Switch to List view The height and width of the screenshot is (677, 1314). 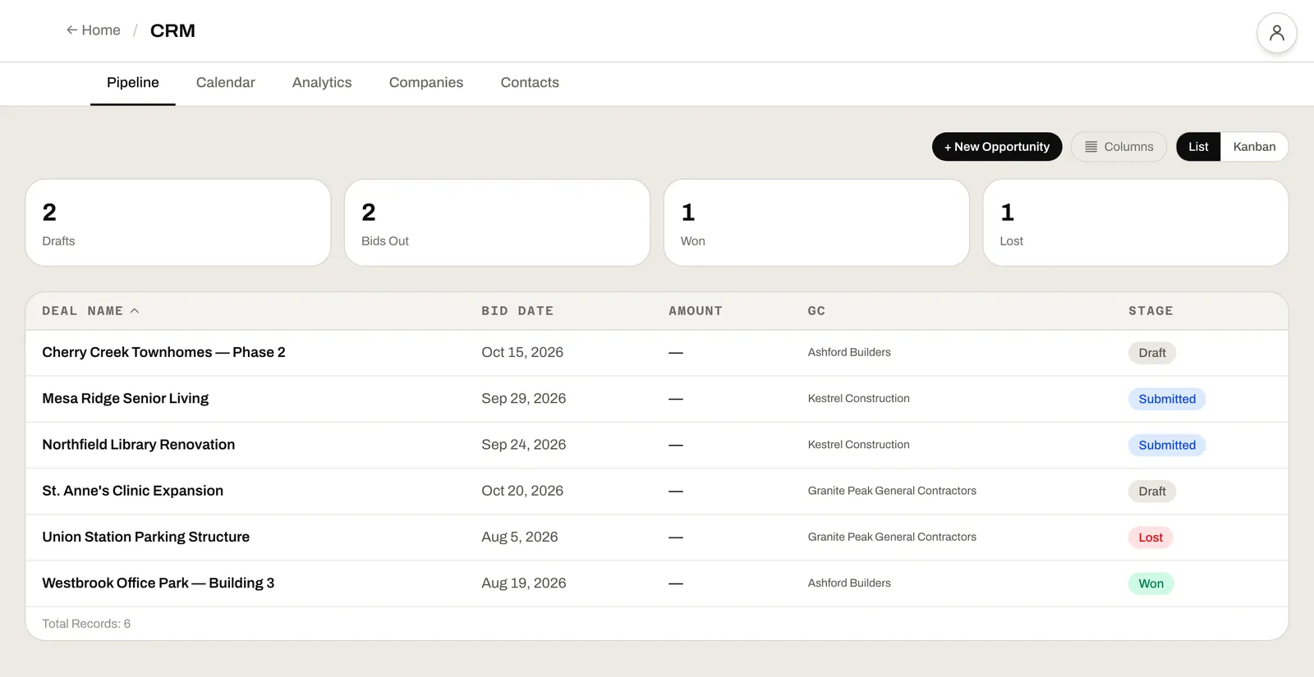click(1198, 147)
